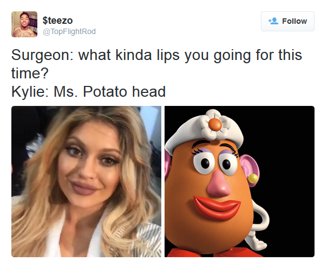Click the potato character's pink nose
The image size is (334, 261).
point(219,184)
